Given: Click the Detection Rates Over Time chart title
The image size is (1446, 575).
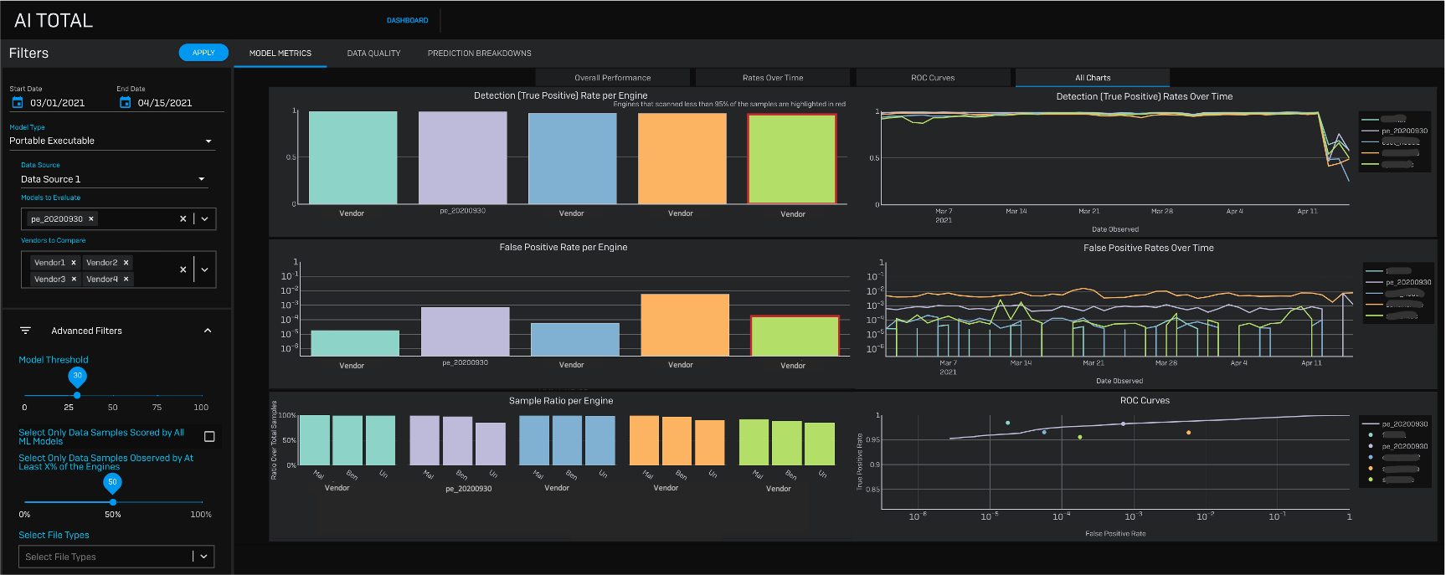Looking at the screenshot, I should [1145, 96].
